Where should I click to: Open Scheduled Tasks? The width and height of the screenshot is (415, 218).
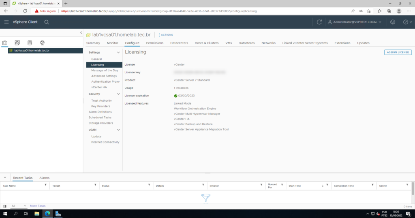100,118
